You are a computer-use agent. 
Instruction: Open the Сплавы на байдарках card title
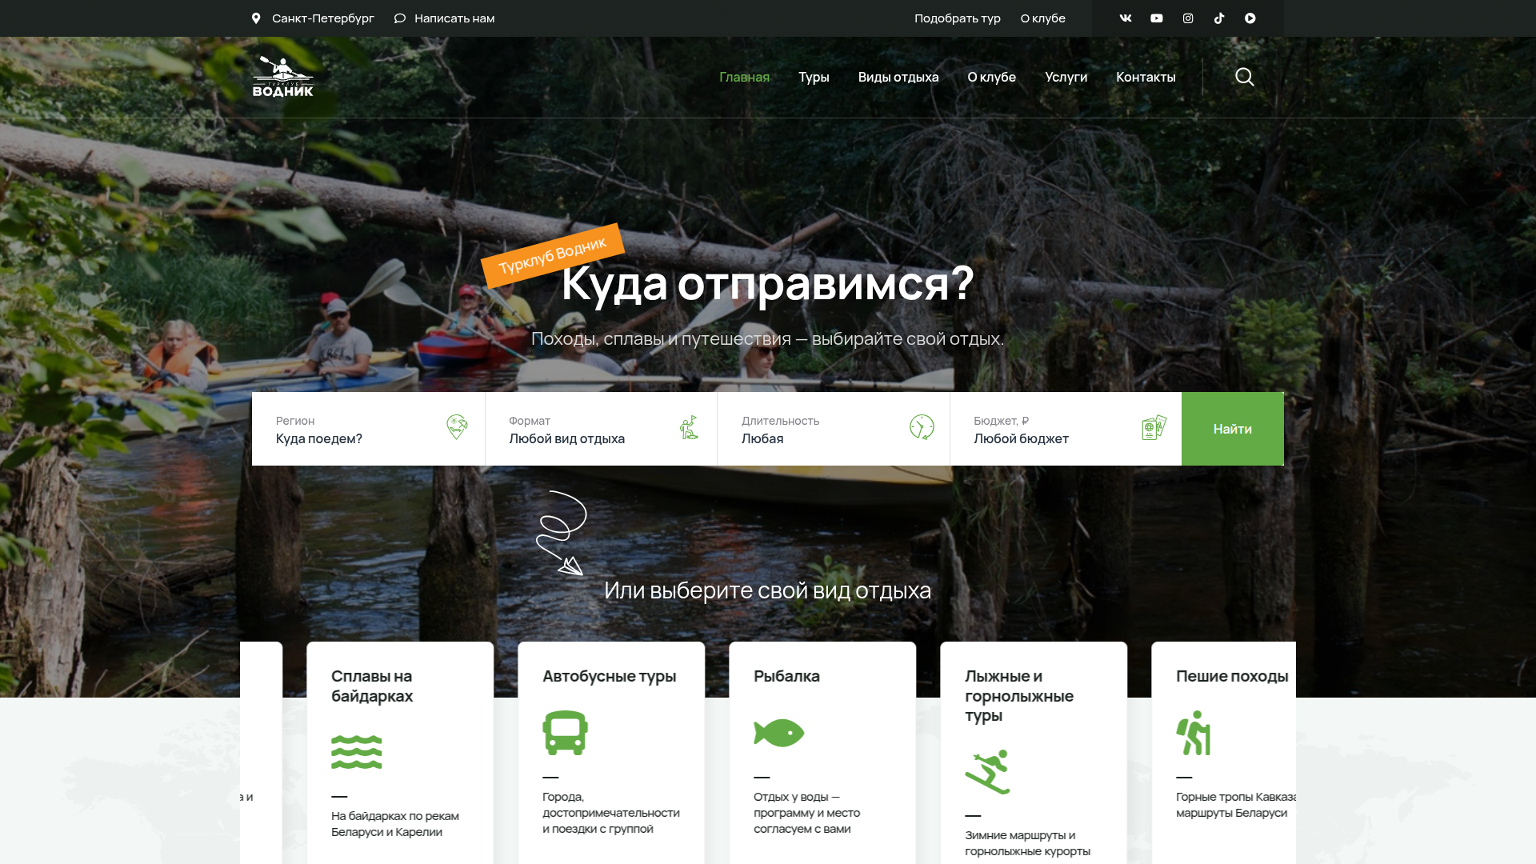(x=372, y=686)
